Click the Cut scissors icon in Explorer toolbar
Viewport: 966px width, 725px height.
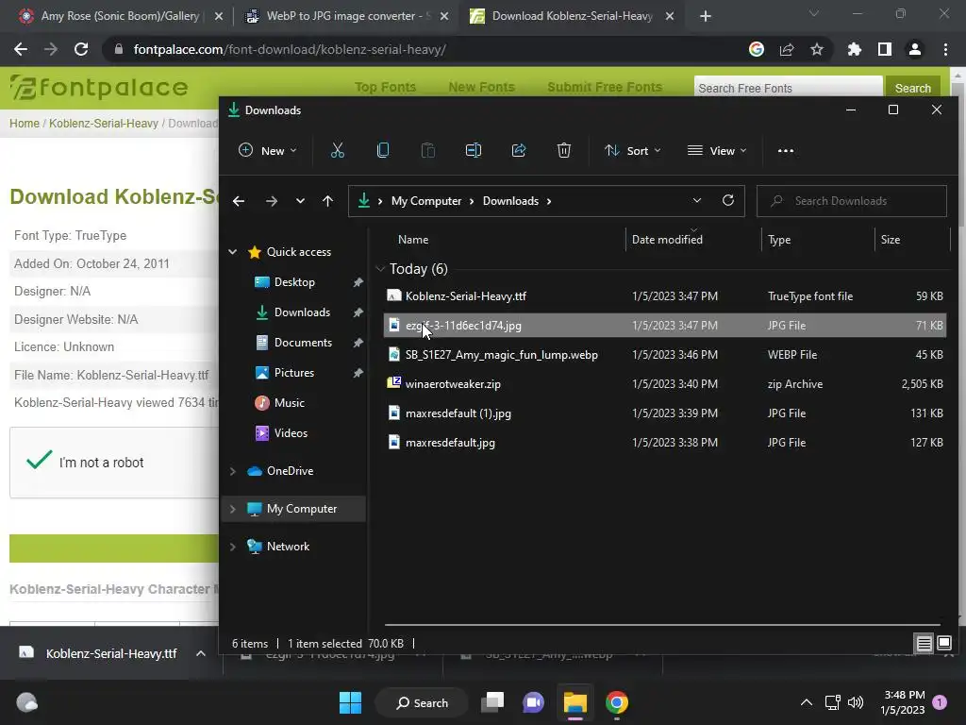(338, 150)
